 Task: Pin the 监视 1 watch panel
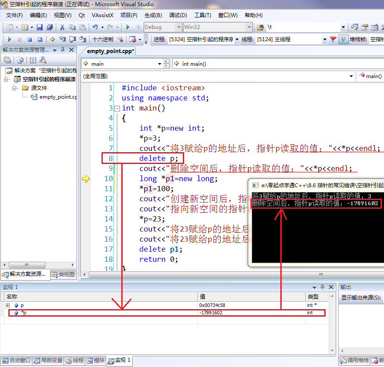pos(322,287)
